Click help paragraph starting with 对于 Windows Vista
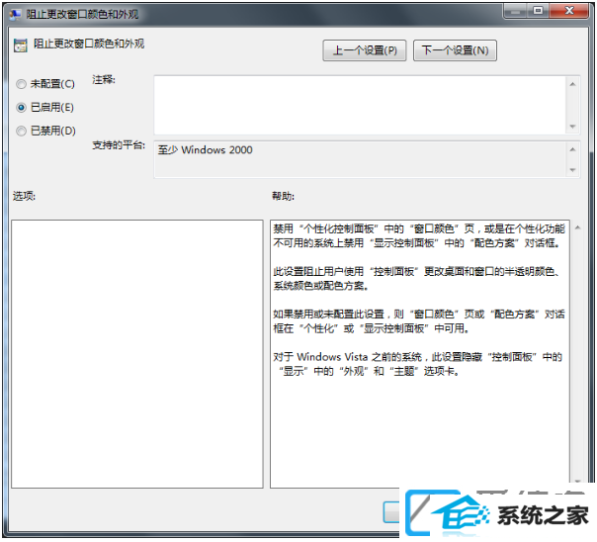The width and height of the screenshot is (597, 542). point(418,364)
